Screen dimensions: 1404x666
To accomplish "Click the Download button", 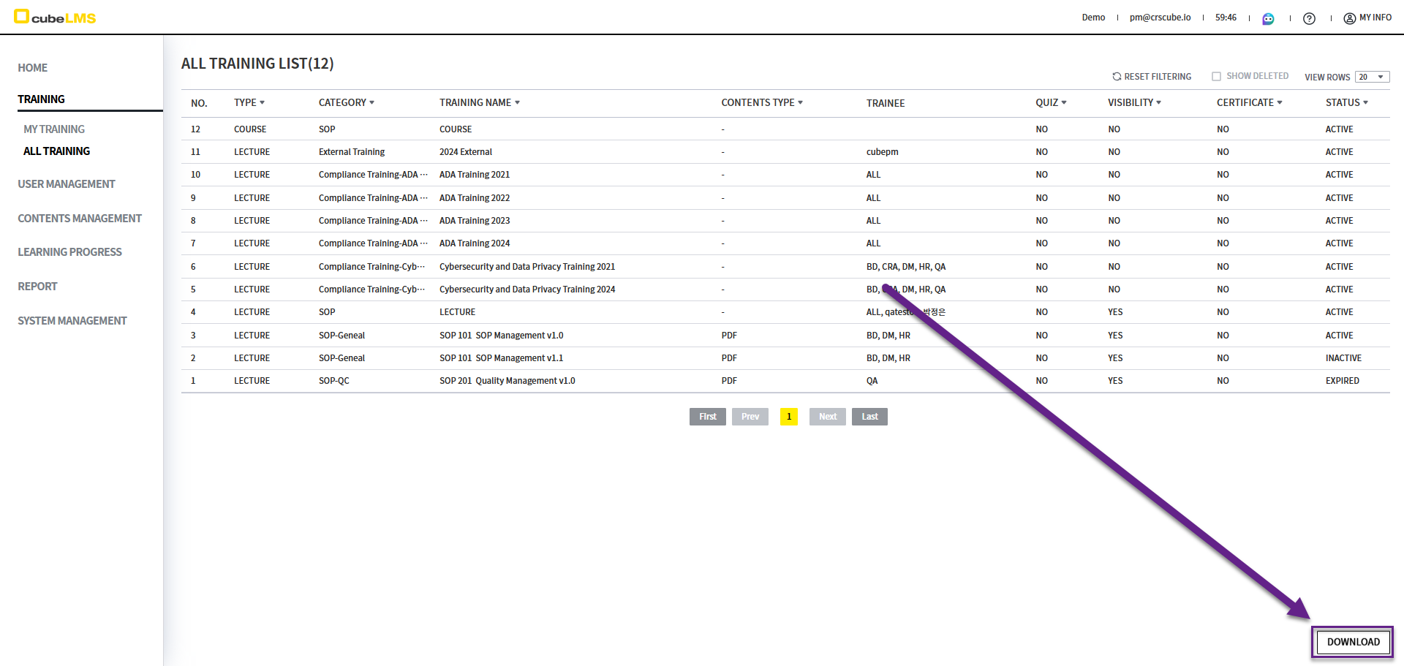I will [x=1353, y=642].
